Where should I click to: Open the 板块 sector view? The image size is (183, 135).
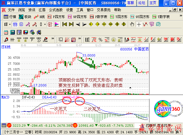pos(25,17)
